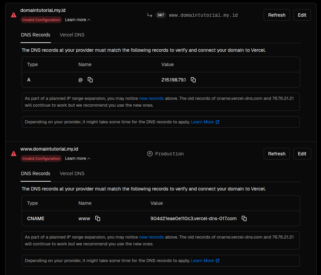The width and height of the screenshot is (321, 275).
Task: Click the Production upload arrow icon
Action: point(150,154)
